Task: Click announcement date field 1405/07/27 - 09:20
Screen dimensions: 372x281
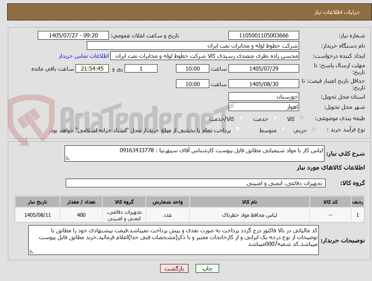Action: click(x=73, y=36)
